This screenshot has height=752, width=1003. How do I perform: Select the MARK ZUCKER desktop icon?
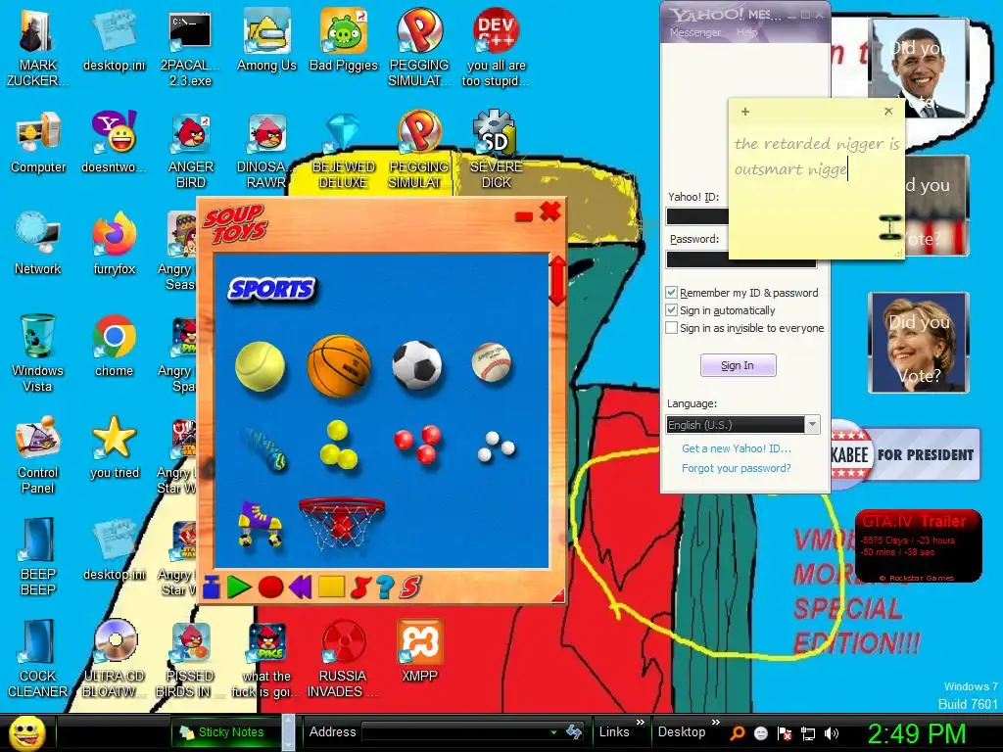(x=37, y=49)
